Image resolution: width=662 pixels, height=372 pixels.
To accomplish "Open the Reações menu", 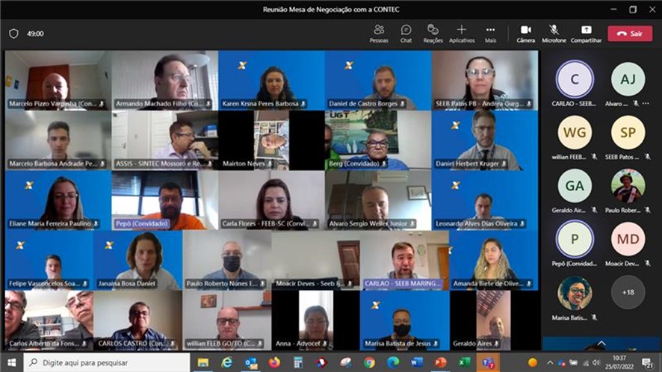I will 433,34.
